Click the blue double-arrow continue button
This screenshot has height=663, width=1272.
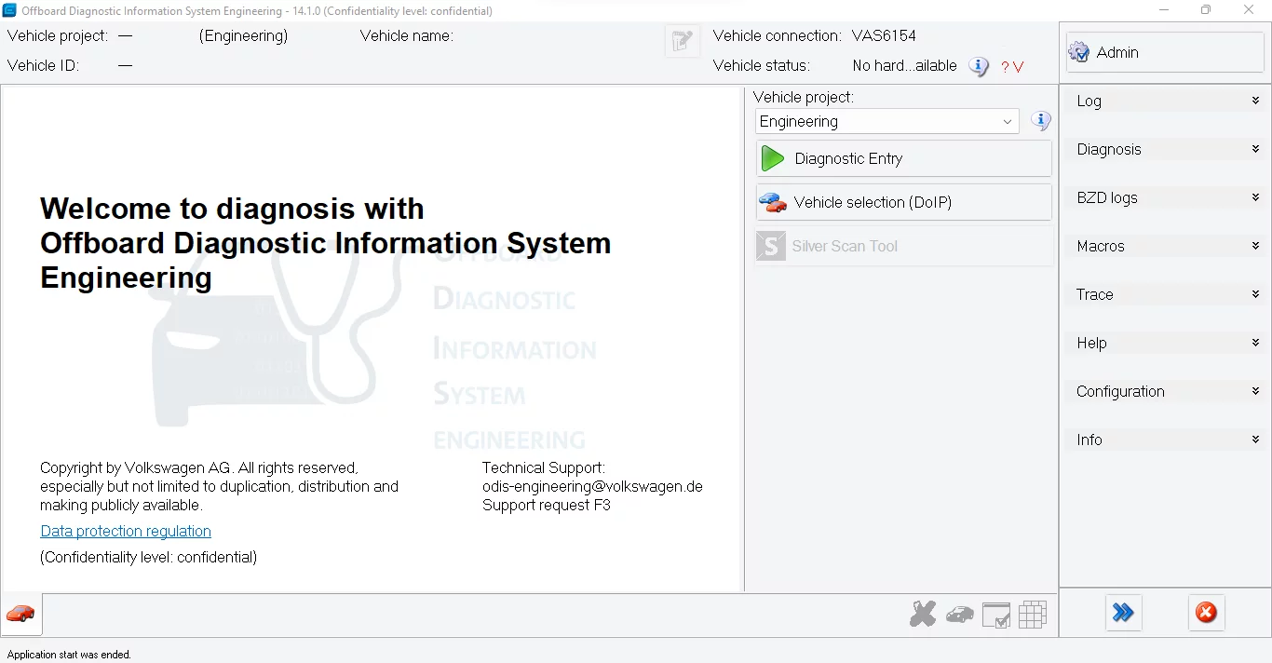click(1123, 613)
